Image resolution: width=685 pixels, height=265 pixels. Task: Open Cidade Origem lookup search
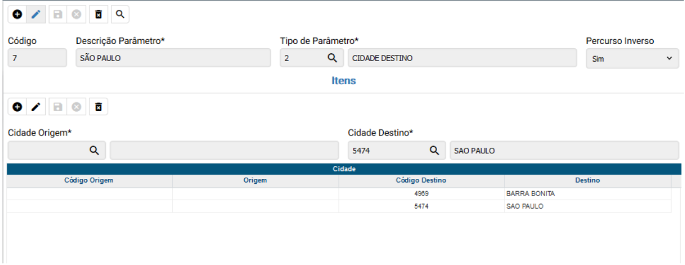click(94, 150)
